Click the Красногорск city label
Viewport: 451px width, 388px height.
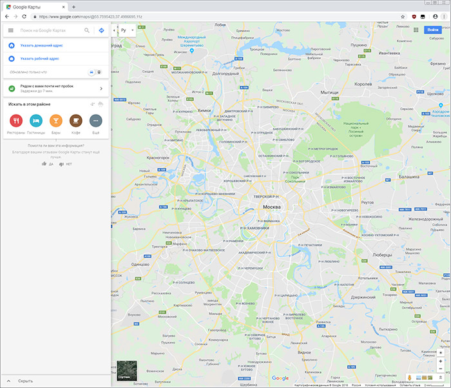pos(158,158)
